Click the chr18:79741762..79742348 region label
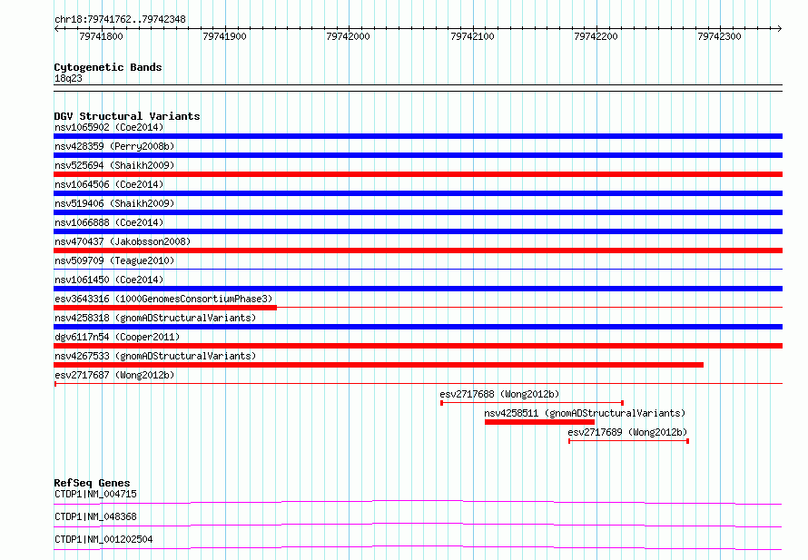 tap(120, 20)
